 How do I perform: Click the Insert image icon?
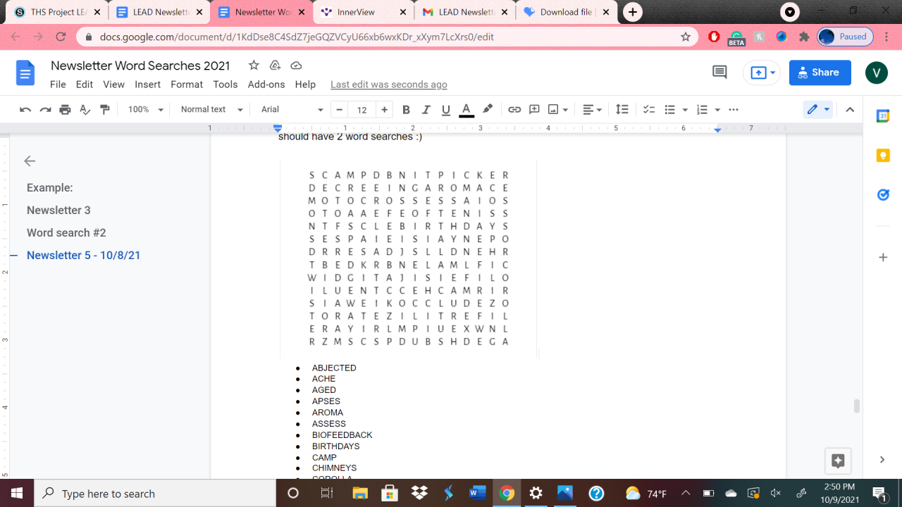coord(553,110)
